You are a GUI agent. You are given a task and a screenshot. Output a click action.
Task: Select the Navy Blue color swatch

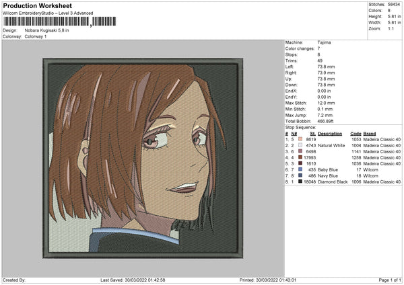point(300,175)
